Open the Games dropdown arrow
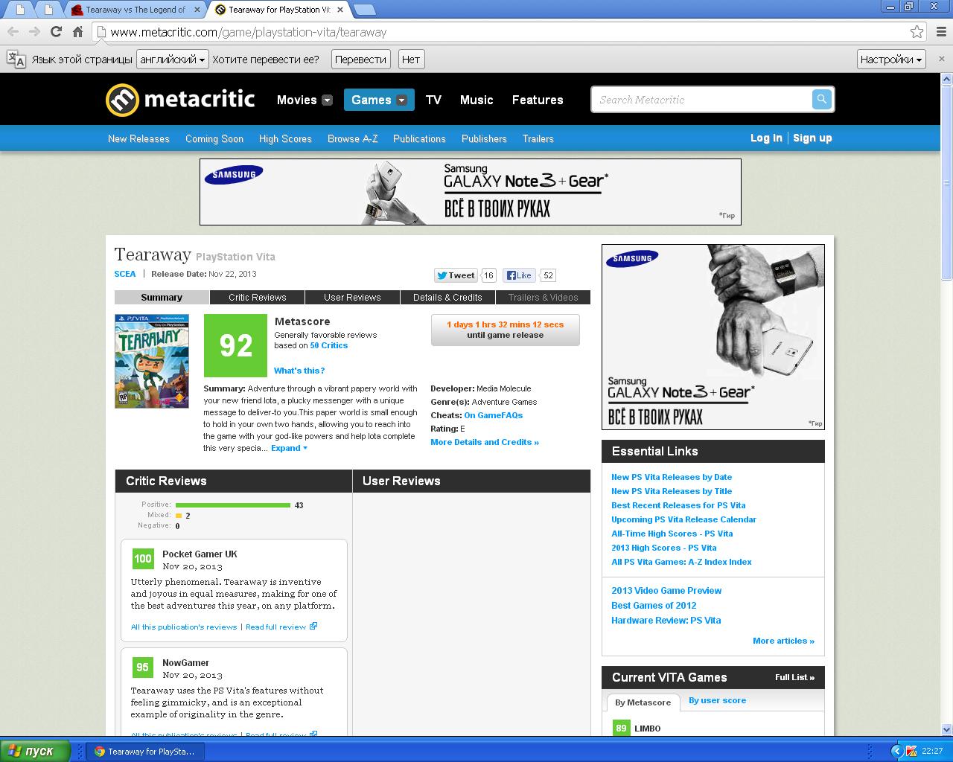The height and width of the screenshot is (762, 953). coord(401,100)
